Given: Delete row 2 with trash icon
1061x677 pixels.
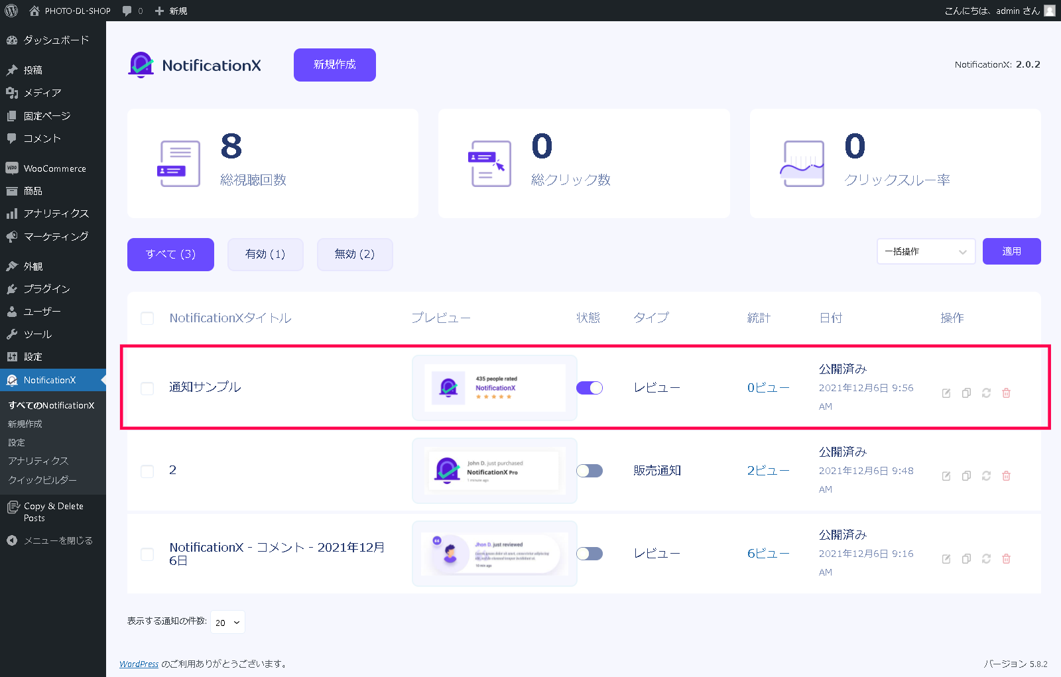Looking at the screenshot, I should click(x=1006, y=476).
